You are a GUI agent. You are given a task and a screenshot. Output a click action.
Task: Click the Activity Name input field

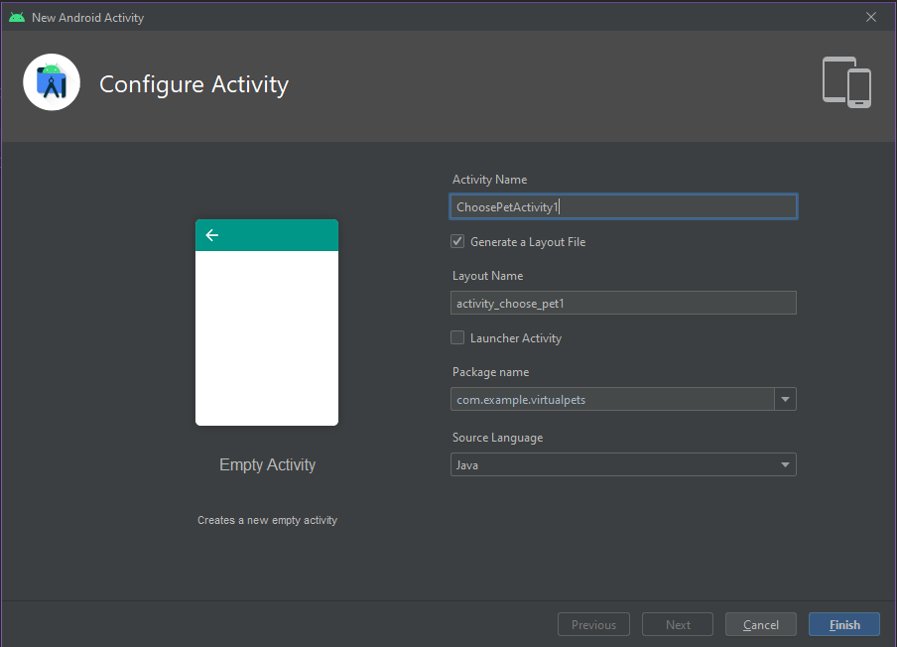click(x=623, y=206)
